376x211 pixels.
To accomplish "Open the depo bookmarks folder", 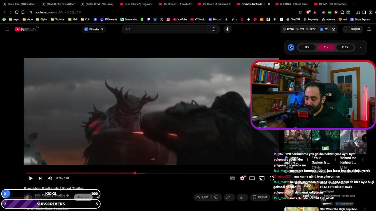I will click(x=27, y=19).
